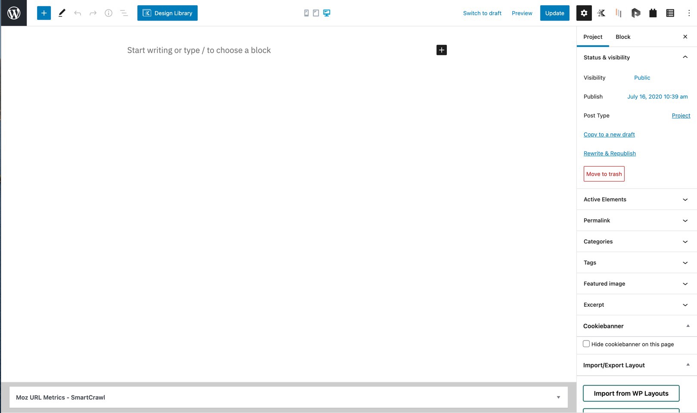Expand the Categories panel
The width and height of the screenshot is (697, 413).
(x=637, y=241)
